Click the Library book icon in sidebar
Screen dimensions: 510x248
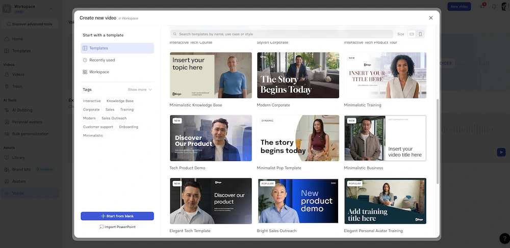(x=7, y=157)
